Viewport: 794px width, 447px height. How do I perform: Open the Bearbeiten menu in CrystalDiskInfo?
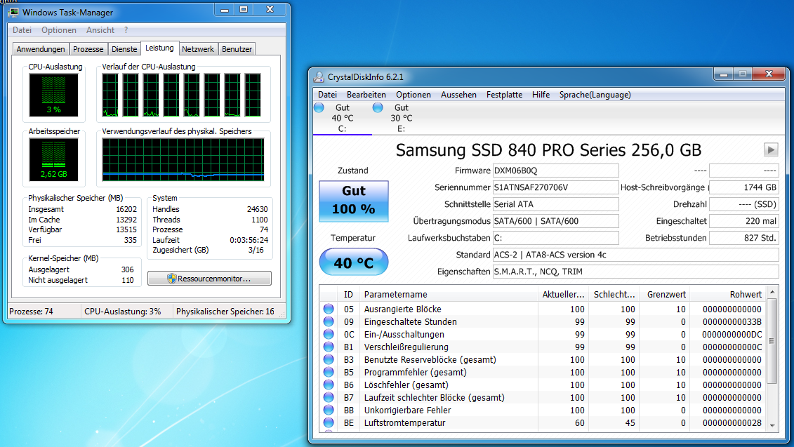pos(366,95)
